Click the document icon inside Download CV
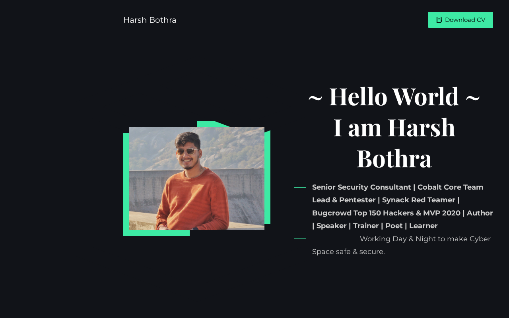 coord(439,20)
